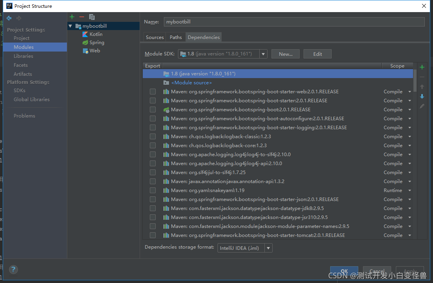Click the forward navigation arrow
433x283 pixels.
point(19,18)
